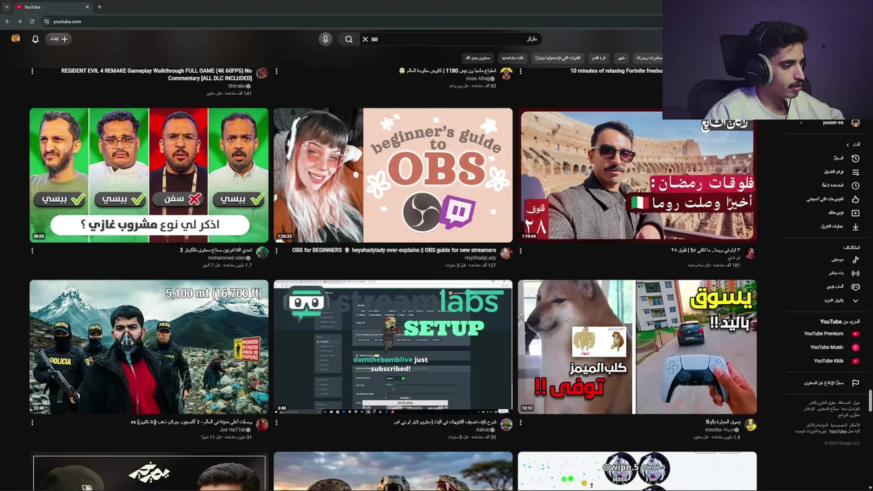Open YouTube Premium link
Image resolution: width=873 pixels, height=491 pixels.
pos(831,333)
